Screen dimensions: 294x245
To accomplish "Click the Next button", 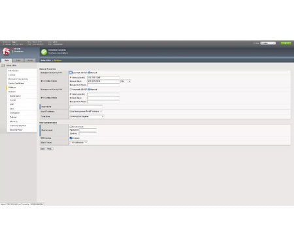I will click(50, 149).
